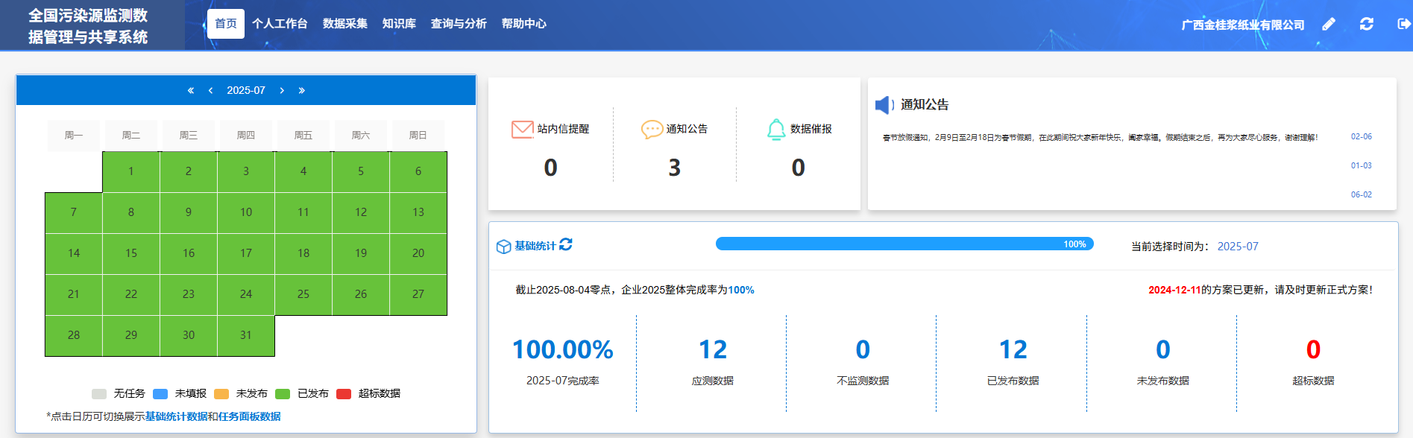This screenshot has height=438, width=1413.
Task: Click the 通知公告 speaker icon
Action: 884,104
